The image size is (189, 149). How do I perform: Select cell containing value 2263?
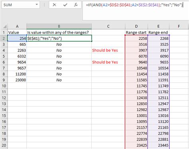click(x=17, y=50)
